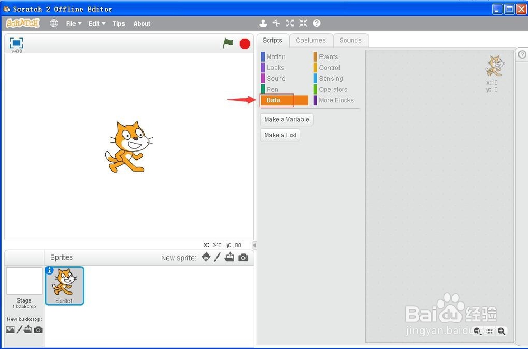Stop the project with the red stop sign
This screenshot has height=349, width=528.
pyautogui.click(x=245, y=44)
